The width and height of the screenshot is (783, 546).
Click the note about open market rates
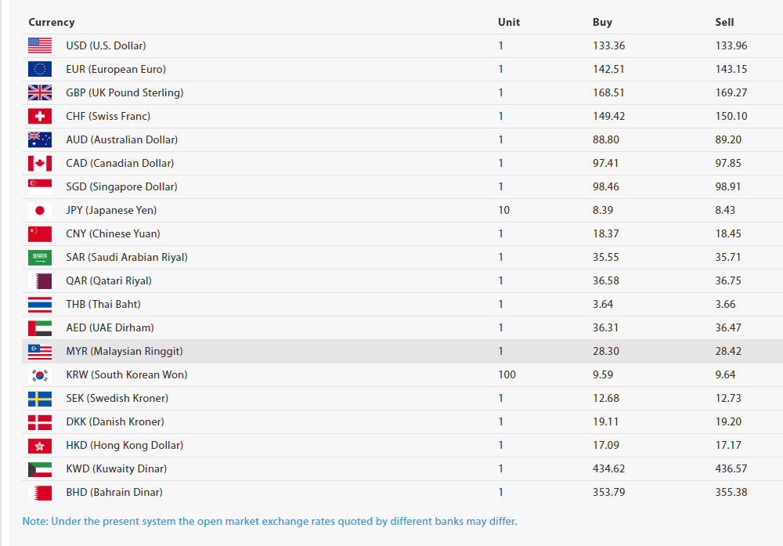coord(269,521)
